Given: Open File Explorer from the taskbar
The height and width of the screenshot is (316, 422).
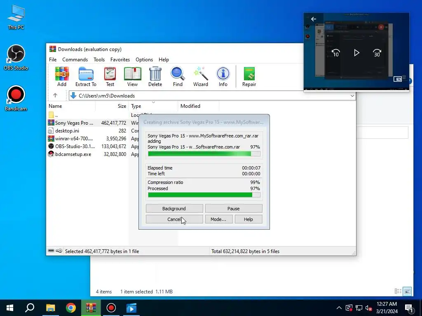Looking at the screenshot, I should [50, 308].
